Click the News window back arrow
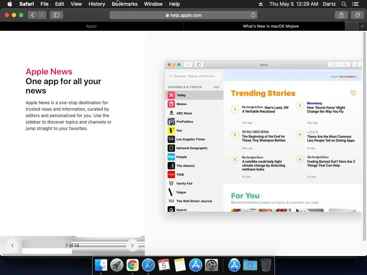Viewport: 367px width, 275px height. tap(188, 65)
